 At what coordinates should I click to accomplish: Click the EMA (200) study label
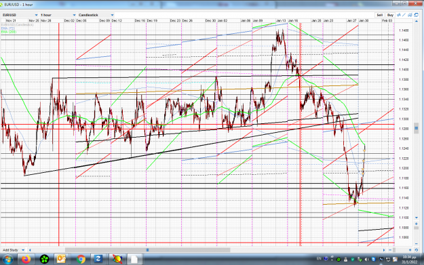tap(9, 32)
